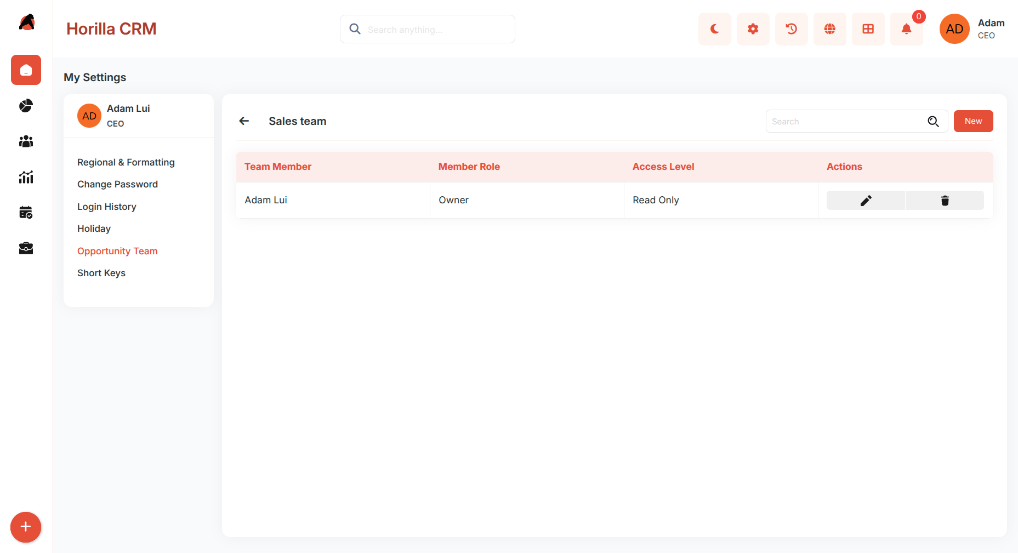Click the Horilla logo icon
Image resolution: width=1018 pixels, height=553 pixels.
[26, 22]
